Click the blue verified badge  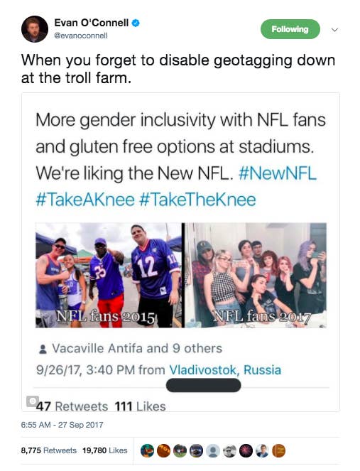(x=136, y=23)
